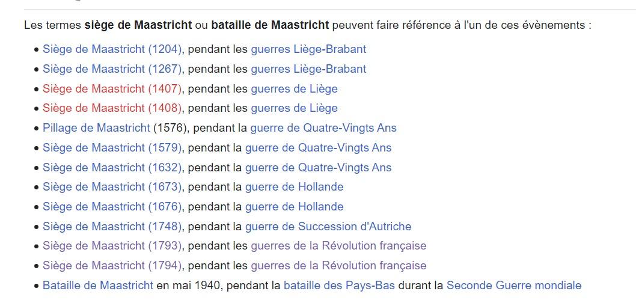This screenshot has width=636, height=300.
Task: Open the Siège de Maastricht (1673) link
Action: click(112, 187)
